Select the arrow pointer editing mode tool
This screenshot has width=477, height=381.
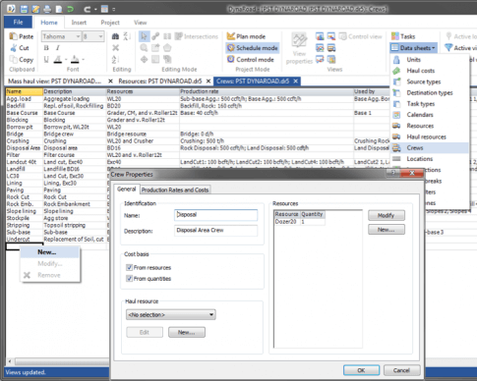(x=144, y=36)
